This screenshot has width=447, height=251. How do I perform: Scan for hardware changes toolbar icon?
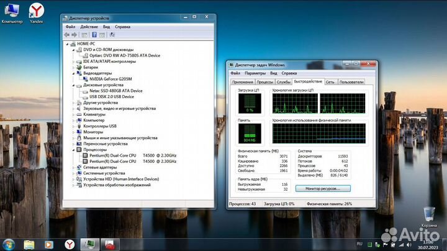click(112, 35)
